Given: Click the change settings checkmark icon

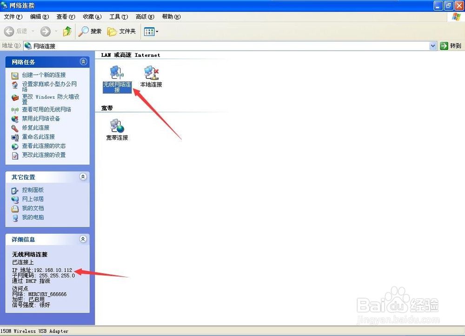Looking at the screenshot, I should 15,155.
